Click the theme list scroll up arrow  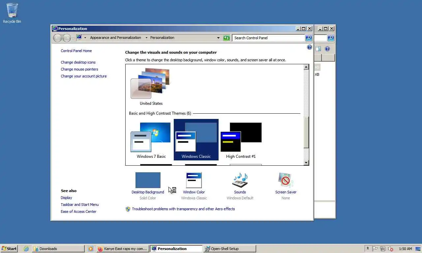click(x=306, y=67)
